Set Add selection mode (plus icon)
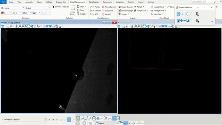The width and height of the screenshot is (222, 125). [x=181, y=21]
